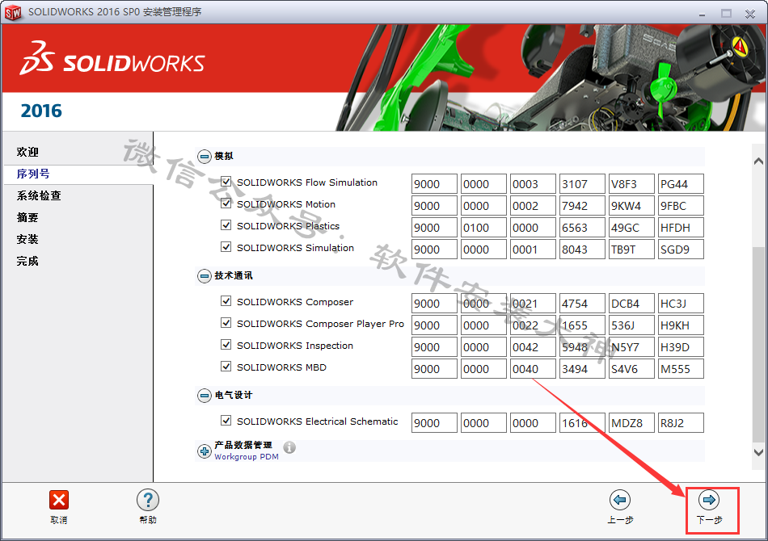The image size is (768, 541).
Task: Select the 欢迎 step in the sidebar
Action: click(x=27, y=152)
